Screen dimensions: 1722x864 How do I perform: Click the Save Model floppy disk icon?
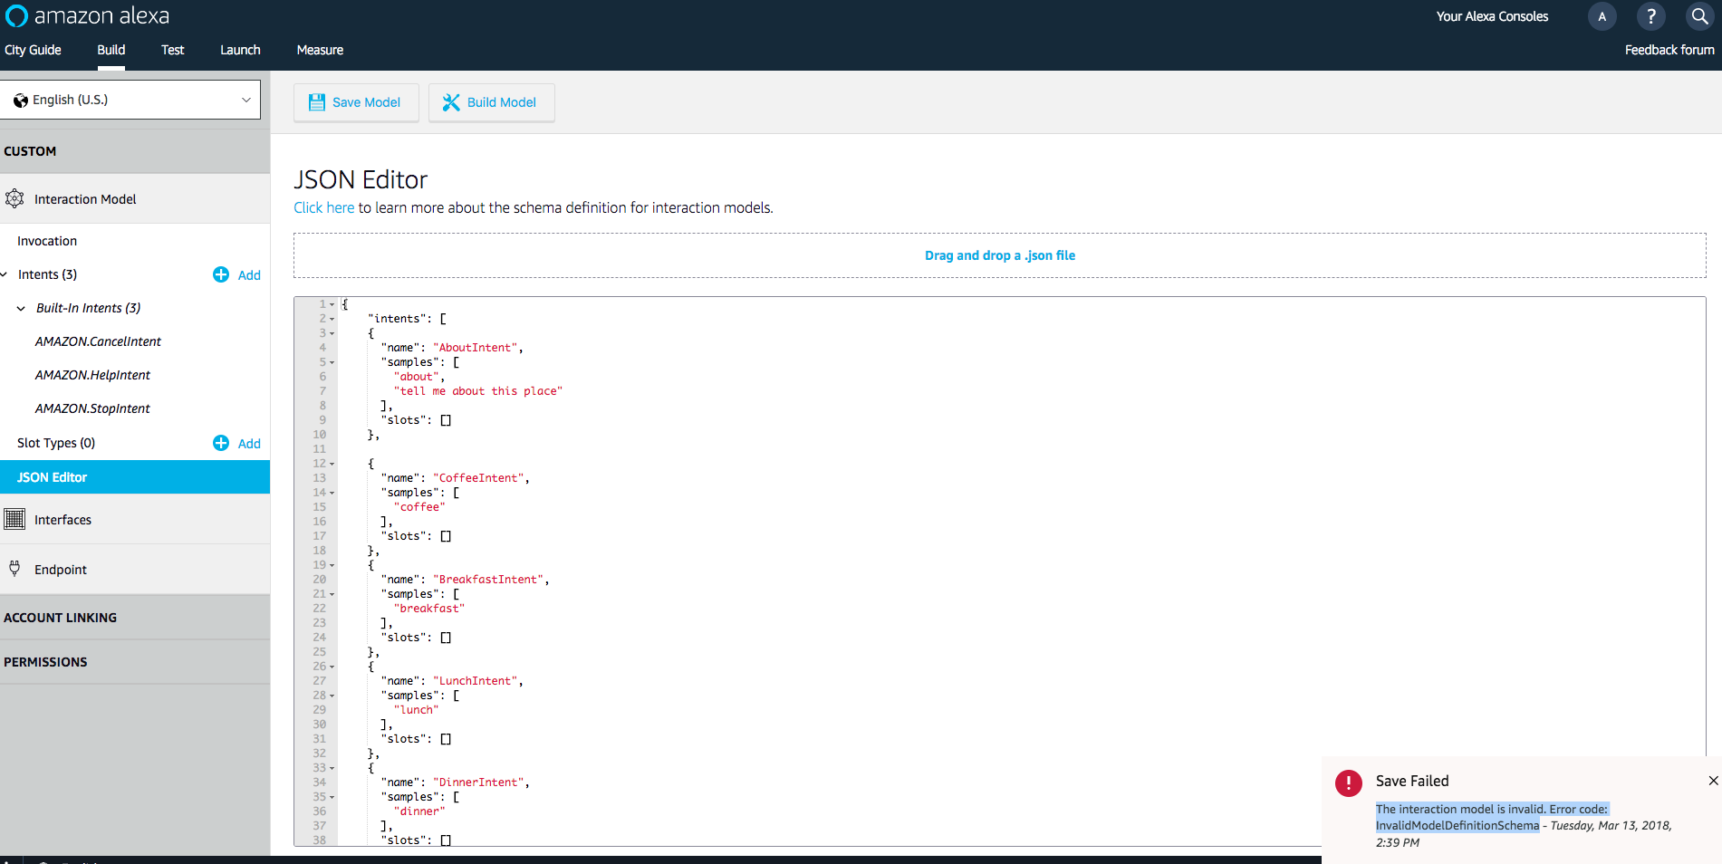click(x=317, y=102)
